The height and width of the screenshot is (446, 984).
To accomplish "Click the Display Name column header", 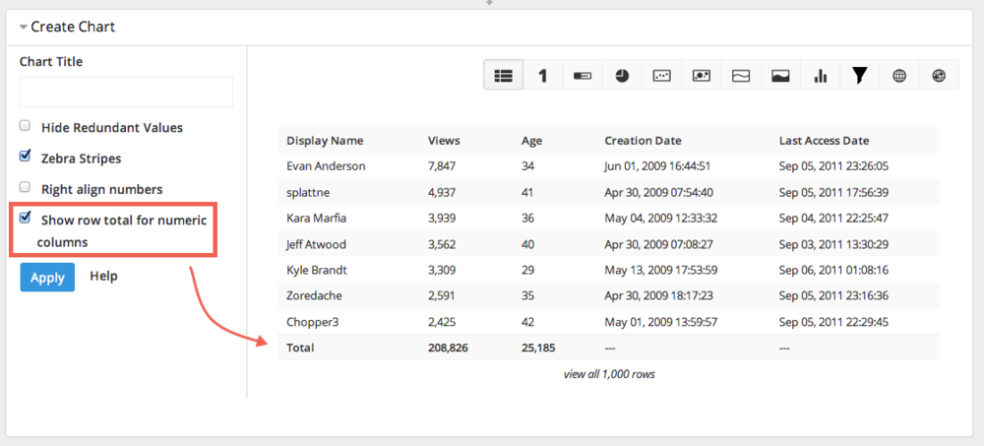I will 325,141.
